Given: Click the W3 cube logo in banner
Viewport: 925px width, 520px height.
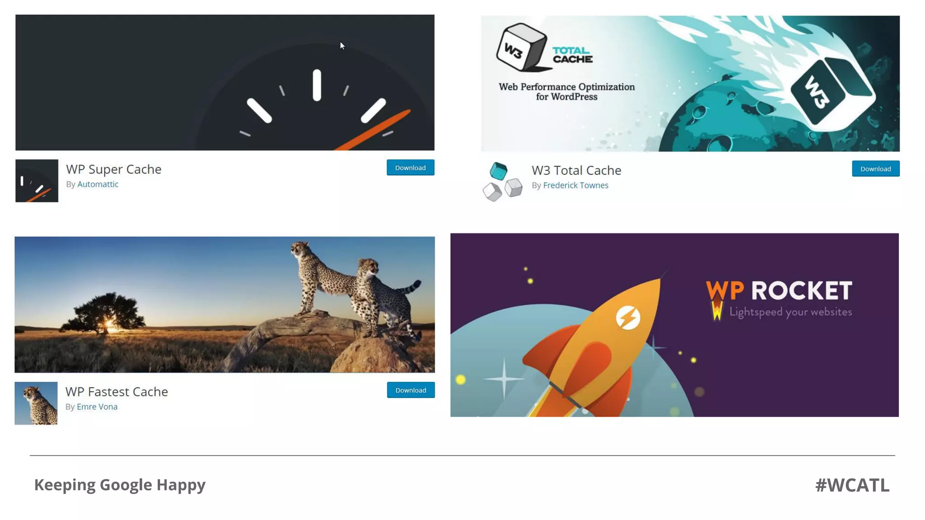Looking at the screenshot, I should (x=522, y=47).
